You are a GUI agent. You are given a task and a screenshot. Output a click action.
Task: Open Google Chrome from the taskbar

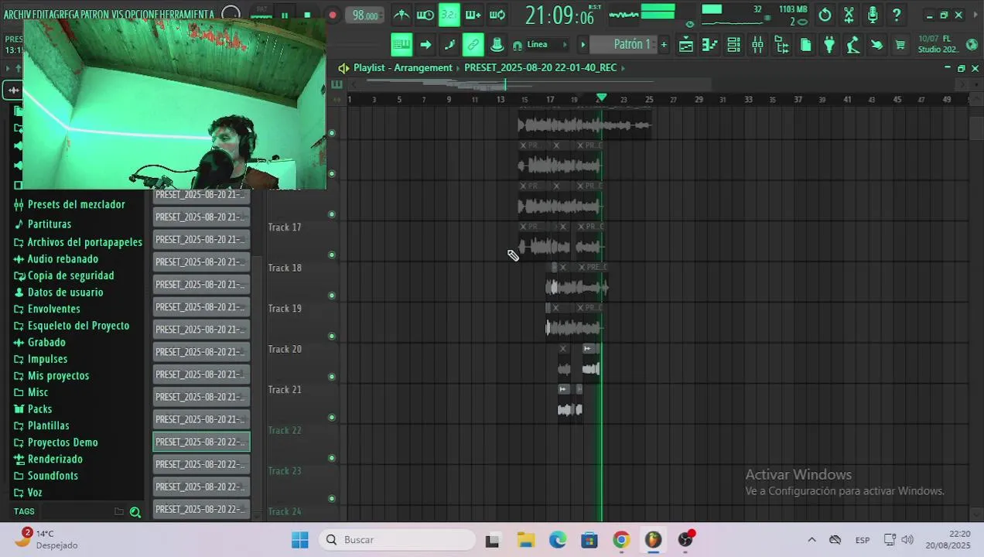pyautogui.click(x=621, y=540)
